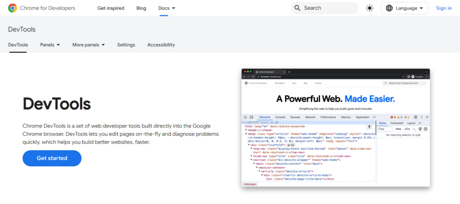
Task: Expand the Docs dropdown menu
Action: (x=167, y=8)
